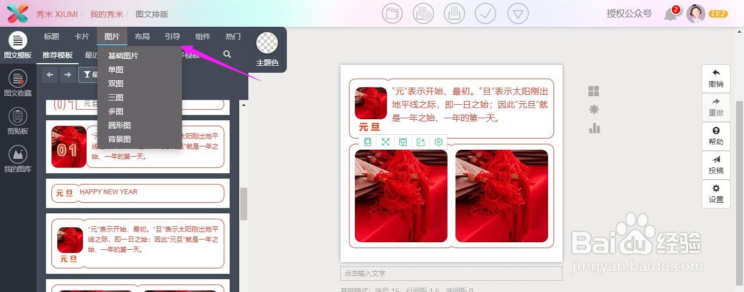Click the template search magnifier icon
This screenshot has width=744, height=292.
coord(227,54)
